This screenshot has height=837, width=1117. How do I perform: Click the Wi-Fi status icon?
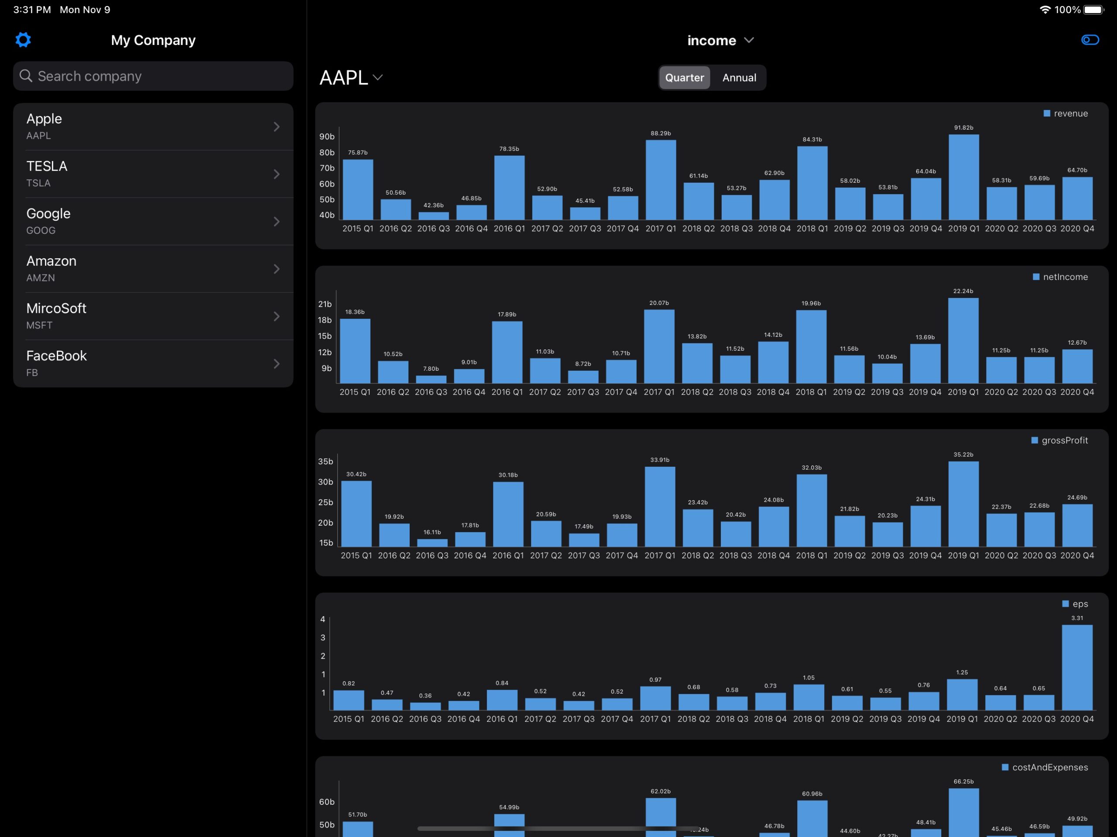[1045, 10]
